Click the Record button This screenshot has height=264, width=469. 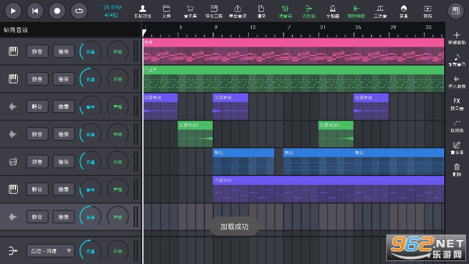coord(57,10)
